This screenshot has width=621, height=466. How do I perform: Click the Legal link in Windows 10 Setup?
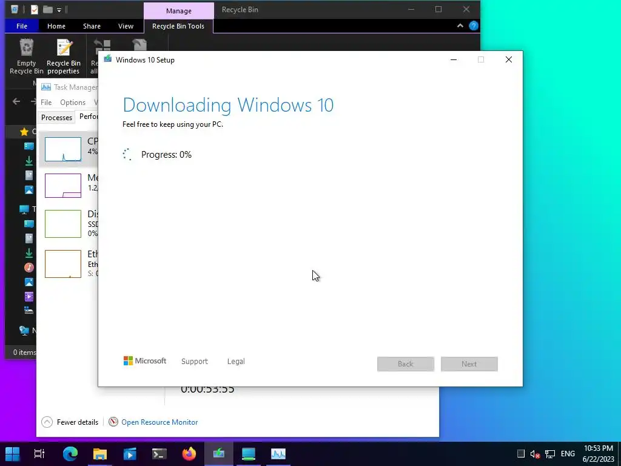coord(236,362)
